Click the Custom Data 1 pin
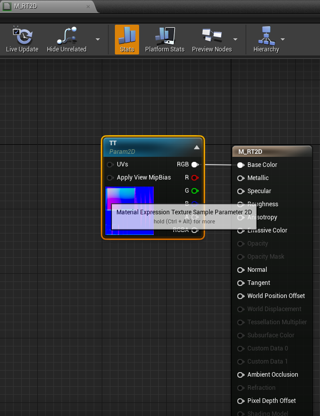Image resolution: width=320 pixels, height=416 pixels. pyautogui.click(x=241, y=362)
